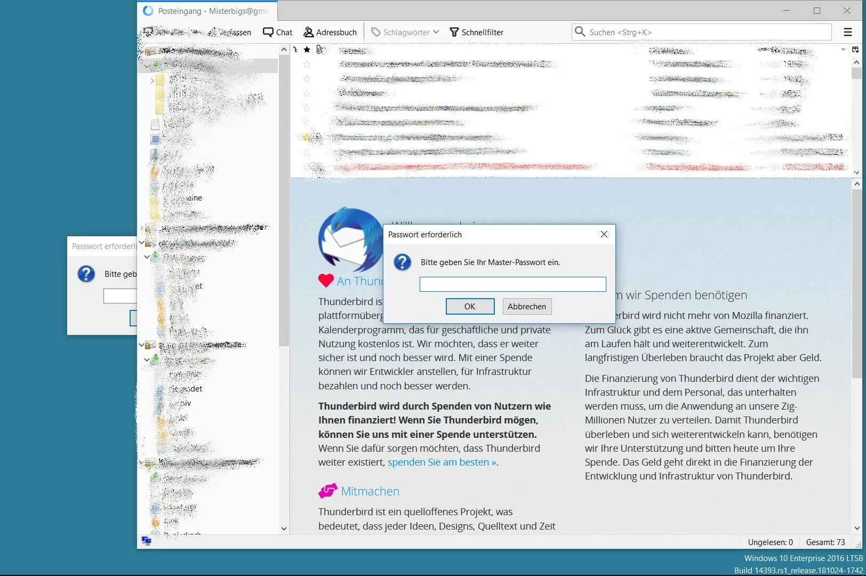Open the Adressbuch from the toolbar
This screenshot has width=866, height=576.
coord(330,32)
